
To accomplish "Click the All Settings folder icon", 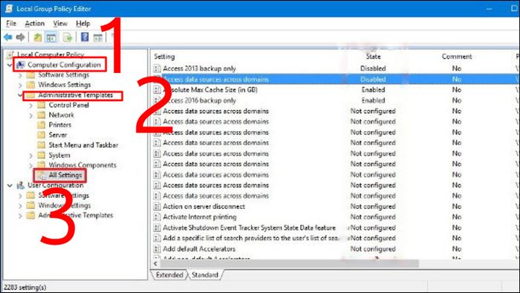I will (x=41, y=176).
